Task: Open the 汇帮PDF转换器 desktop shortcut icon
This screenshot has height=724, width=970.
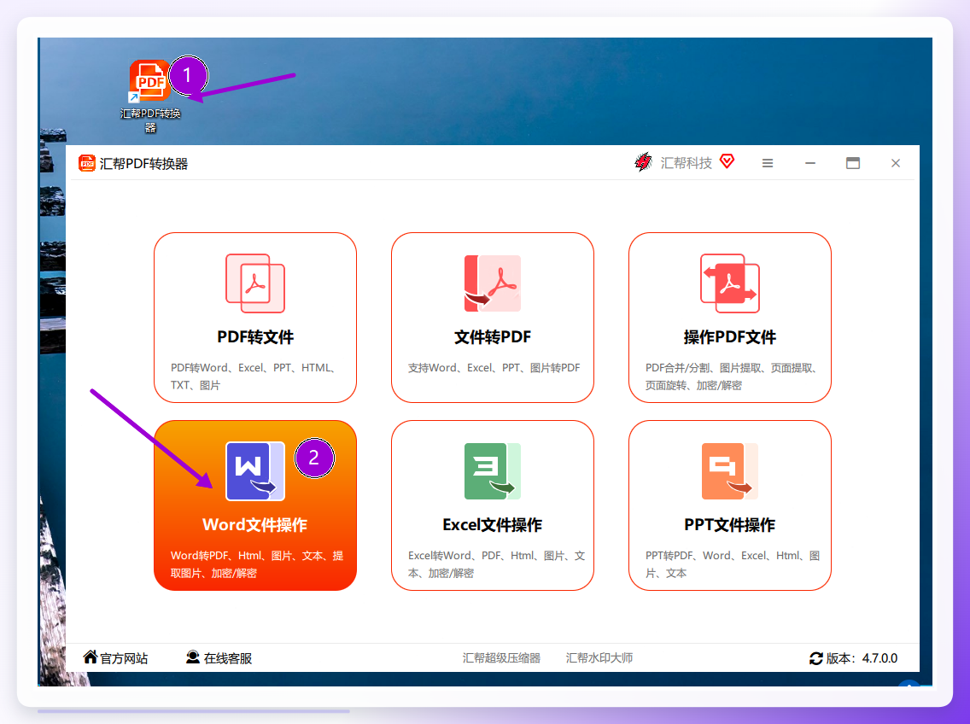Action: 149,81
